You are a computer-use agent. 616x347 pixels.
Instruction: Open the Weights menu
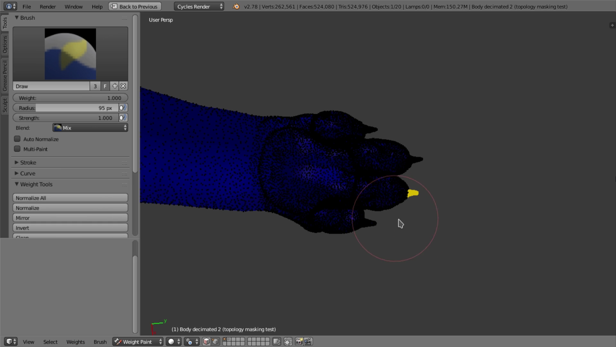[x=75, y=342]
